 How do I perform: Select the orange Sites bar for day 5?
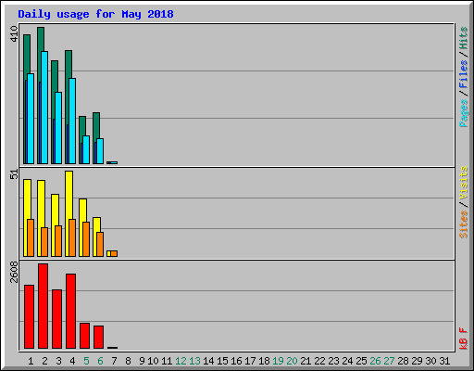(86, 239)
